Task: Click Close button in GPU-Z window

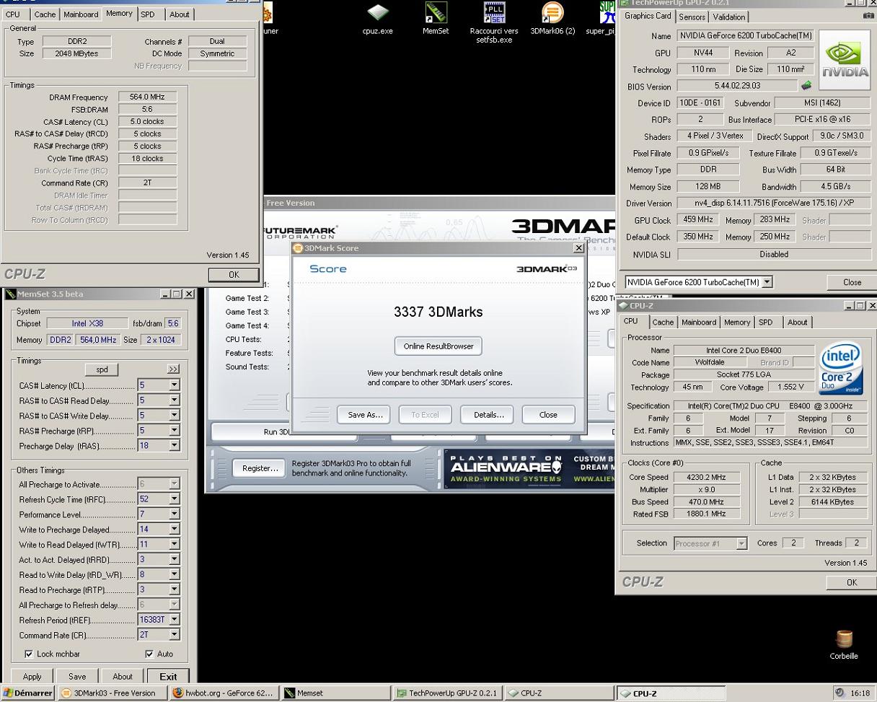Action: 852,282
